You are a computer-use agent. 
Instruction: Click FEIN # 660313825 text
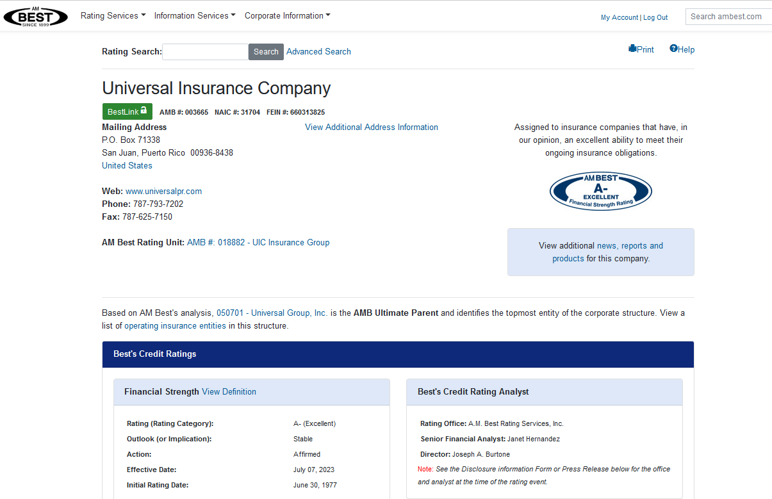pos(295,112)
